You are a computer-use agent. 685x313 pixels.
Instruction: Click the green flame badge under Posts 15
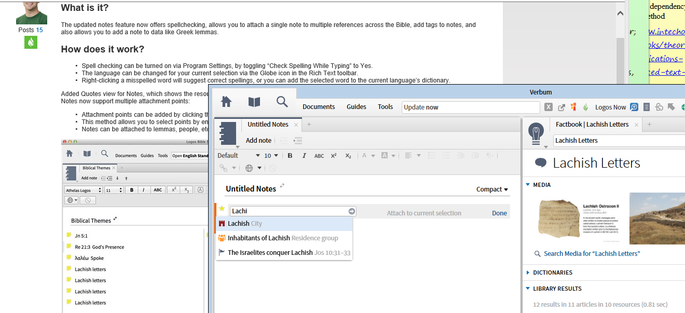[x=31, y=43]
